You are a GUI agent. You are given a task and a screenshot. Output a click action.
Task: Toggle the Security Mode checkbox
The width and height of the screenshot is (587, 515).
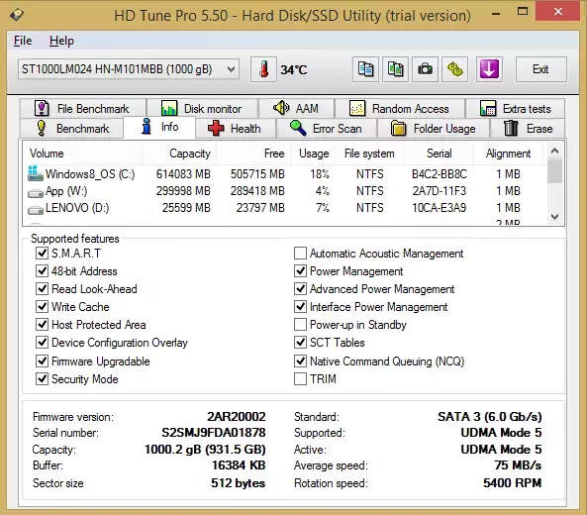[x=42, y=379]
